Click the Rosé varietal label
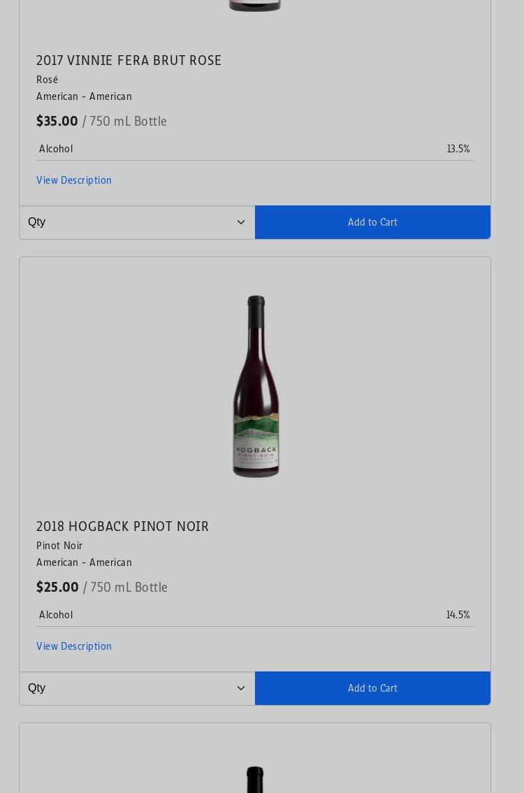Viewport: 524px width, 793px height. click(47, 80)
